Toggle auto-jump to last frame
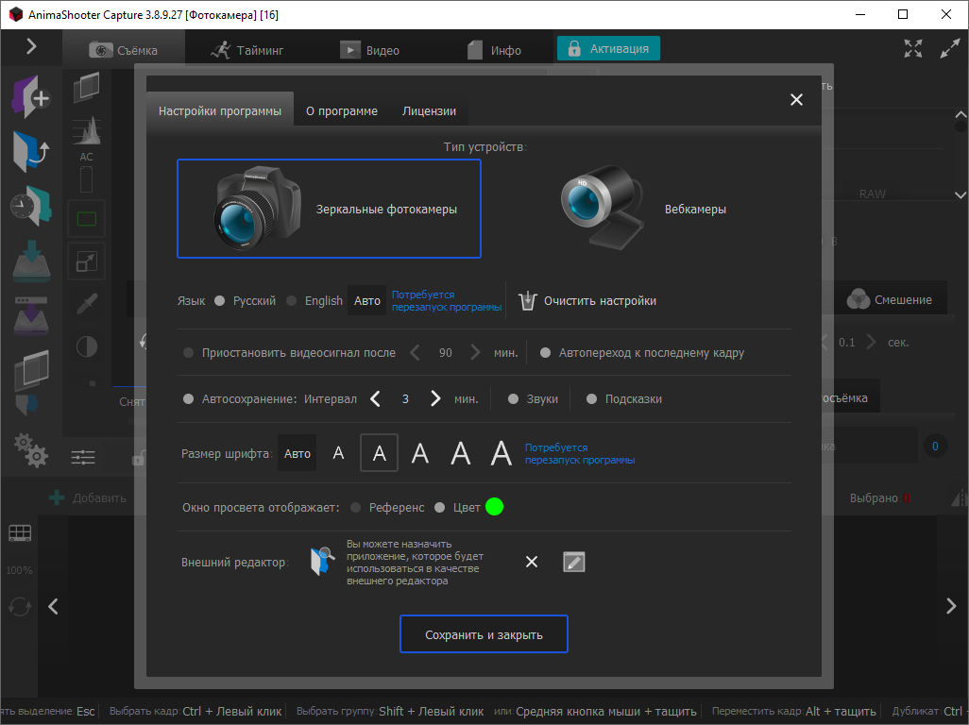 point(546,353)
